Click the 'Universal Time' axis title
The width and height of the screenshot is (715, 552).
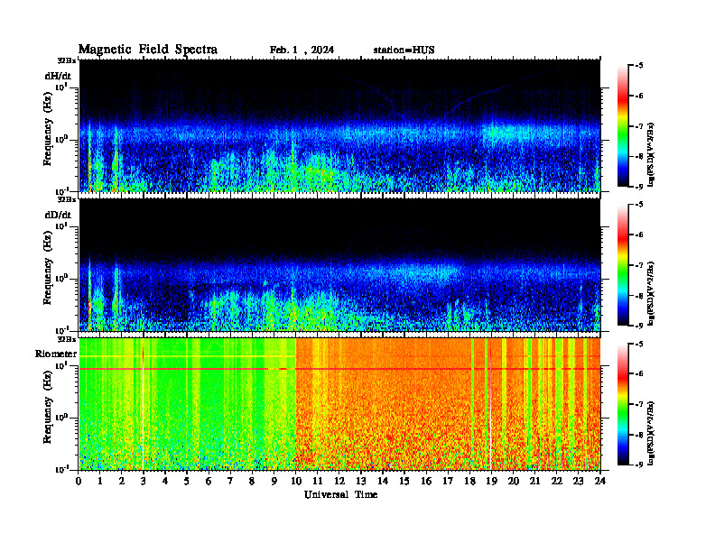pyautogui.click(x=340, y=494)
